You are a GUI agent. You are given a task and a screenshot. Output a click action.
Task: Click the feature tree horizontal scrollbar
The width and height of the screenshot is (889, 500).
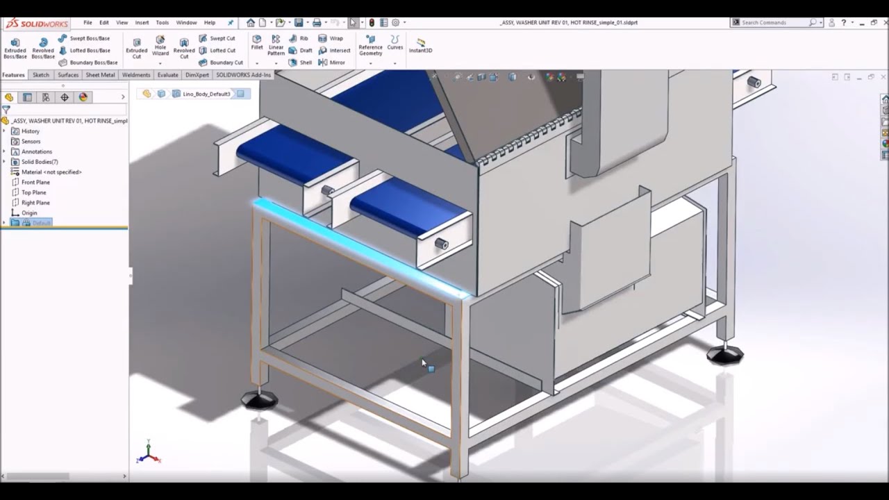pos(38,476)
